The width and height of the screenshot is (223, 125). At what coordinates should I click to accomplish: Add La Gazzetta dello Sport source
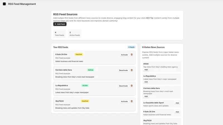pyautogui.click(x=177, y=103)
